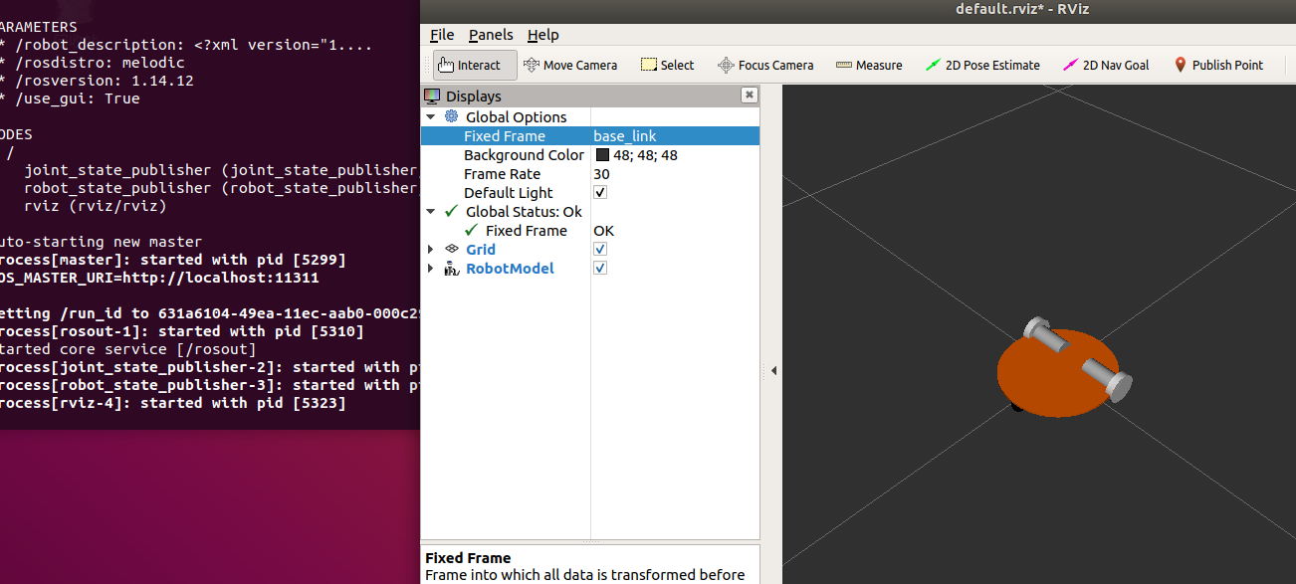1296x584 pixels.
Task: Click the Background Color swatch
Action: point(601,154)
